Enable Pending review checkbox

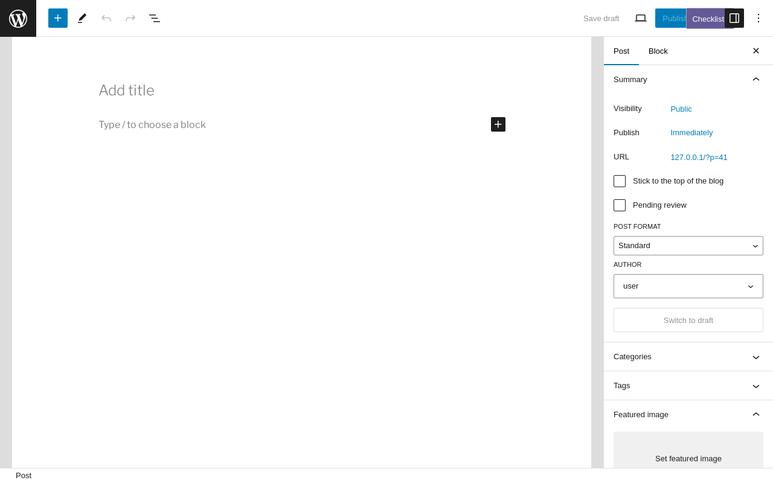620,205
